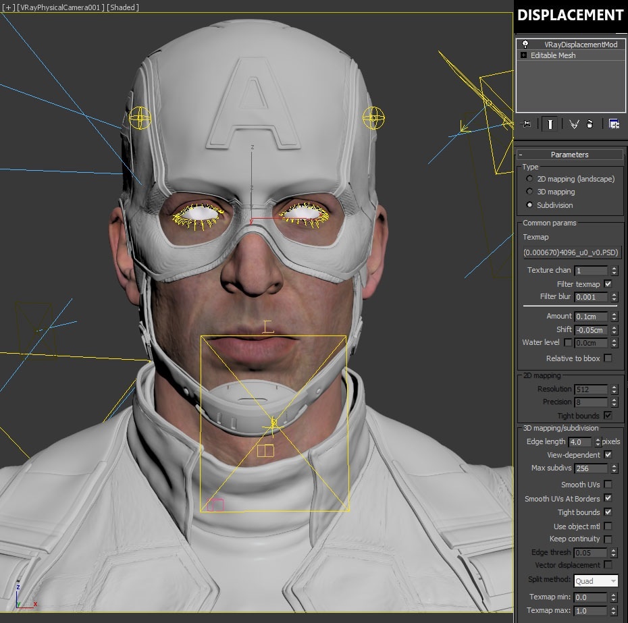Click the Water level spinner arrows
The height and width of the screenshot is (623, 628).
point(614,343)
